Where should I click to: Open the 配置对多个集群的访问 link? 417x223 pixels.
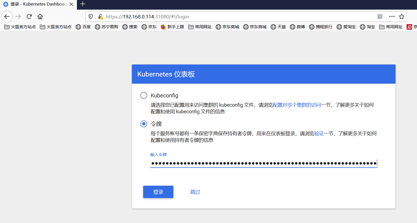coord(297,105)
